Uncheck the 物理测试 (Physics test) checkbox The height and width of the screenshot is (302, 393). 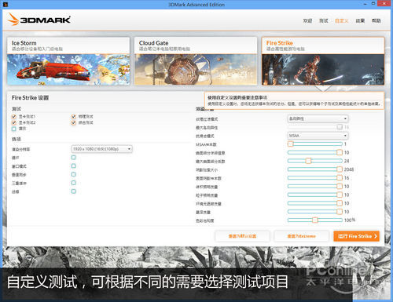[x=74, y=116]
